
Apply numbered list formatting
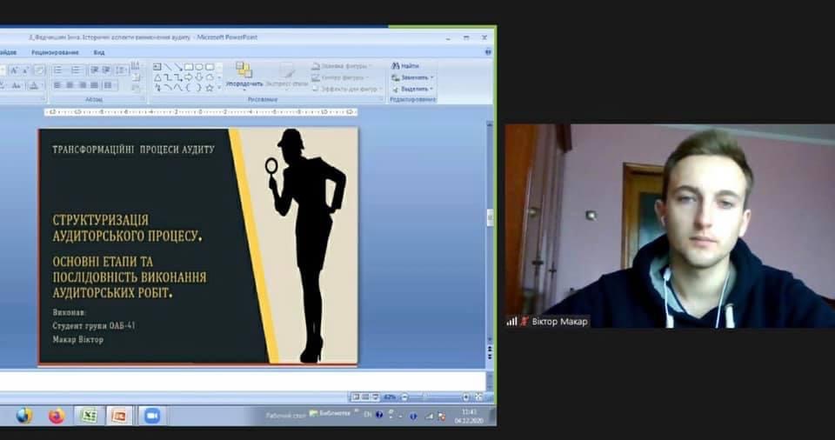click(77, 70)
